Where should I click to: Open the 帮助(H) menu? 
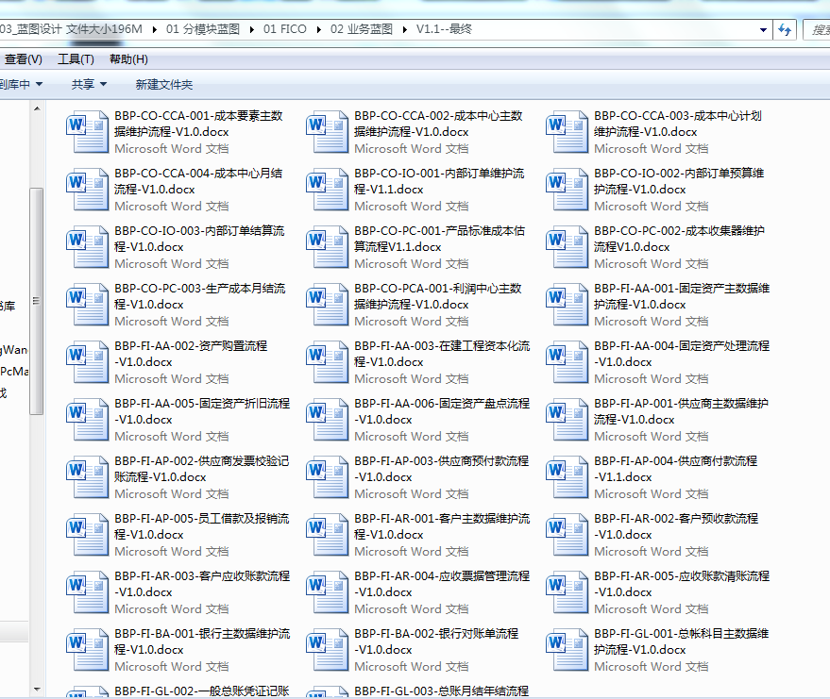tap(128, 59)
